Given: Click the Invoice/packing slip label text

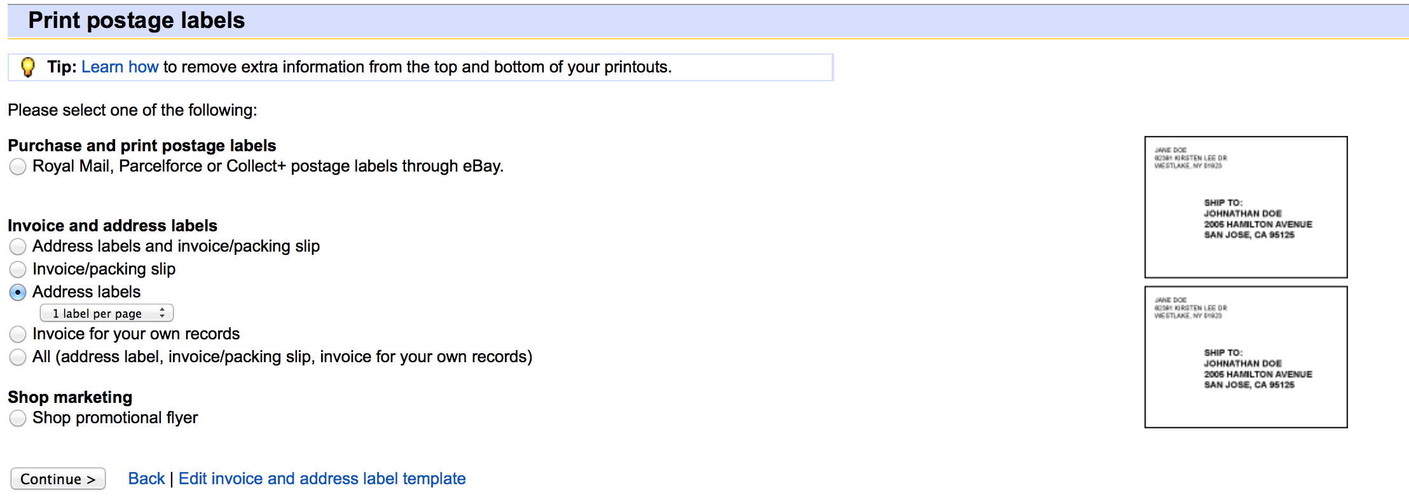Looking at the screenshot, I should (104, 269).
